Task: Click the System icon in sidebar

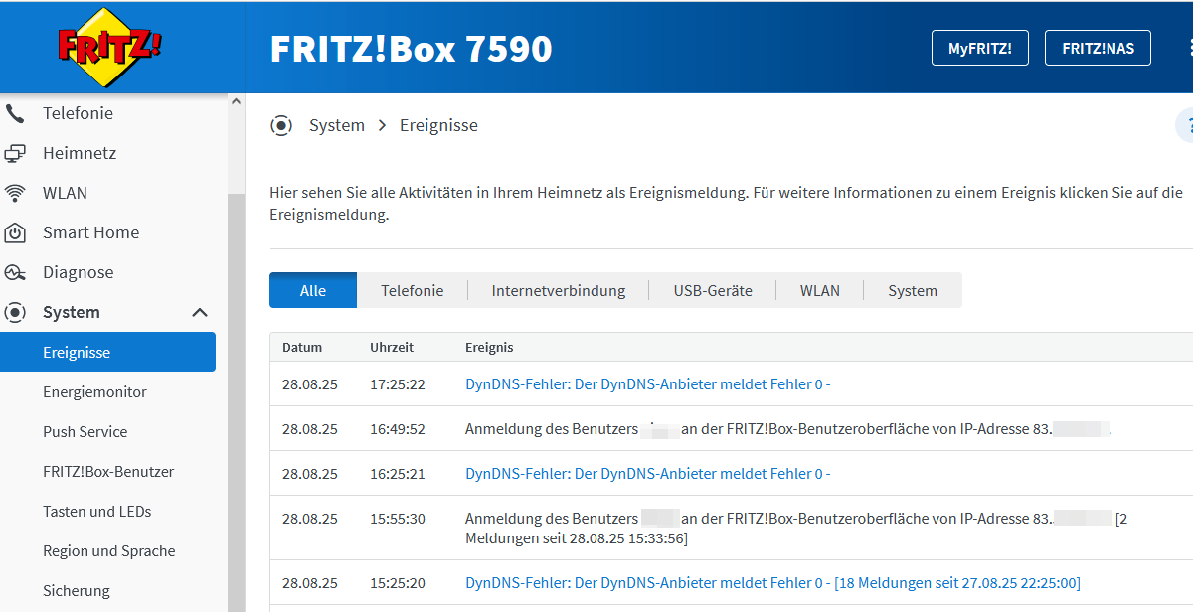Action: click(15, 312)
